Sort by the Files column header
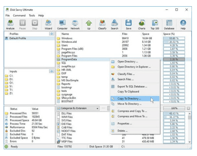The width and height of the screenshot is (197, 156). (x=125, y=34)
